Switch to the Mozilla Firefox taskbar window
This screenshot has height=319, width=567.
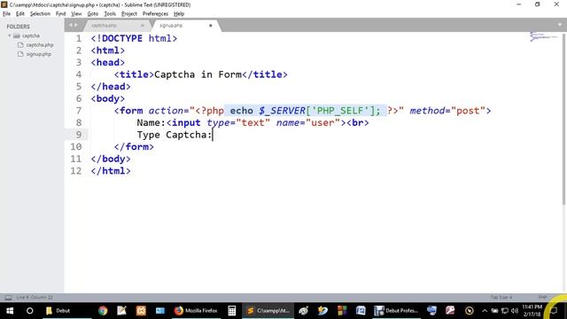click(x=196, y=311)
